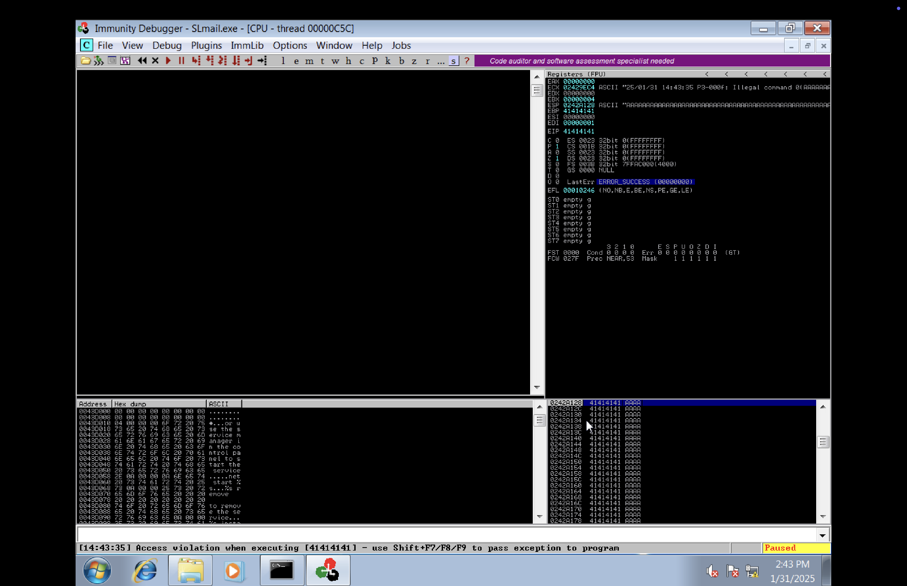Open the Options menu
The width and height of the screenshot is (907, 586).
(x=290, y=45)
